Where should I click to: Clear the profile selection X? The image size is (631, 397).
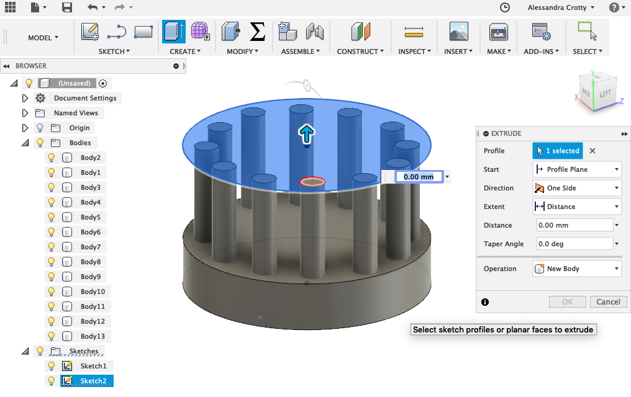click(x=592, y=151)
